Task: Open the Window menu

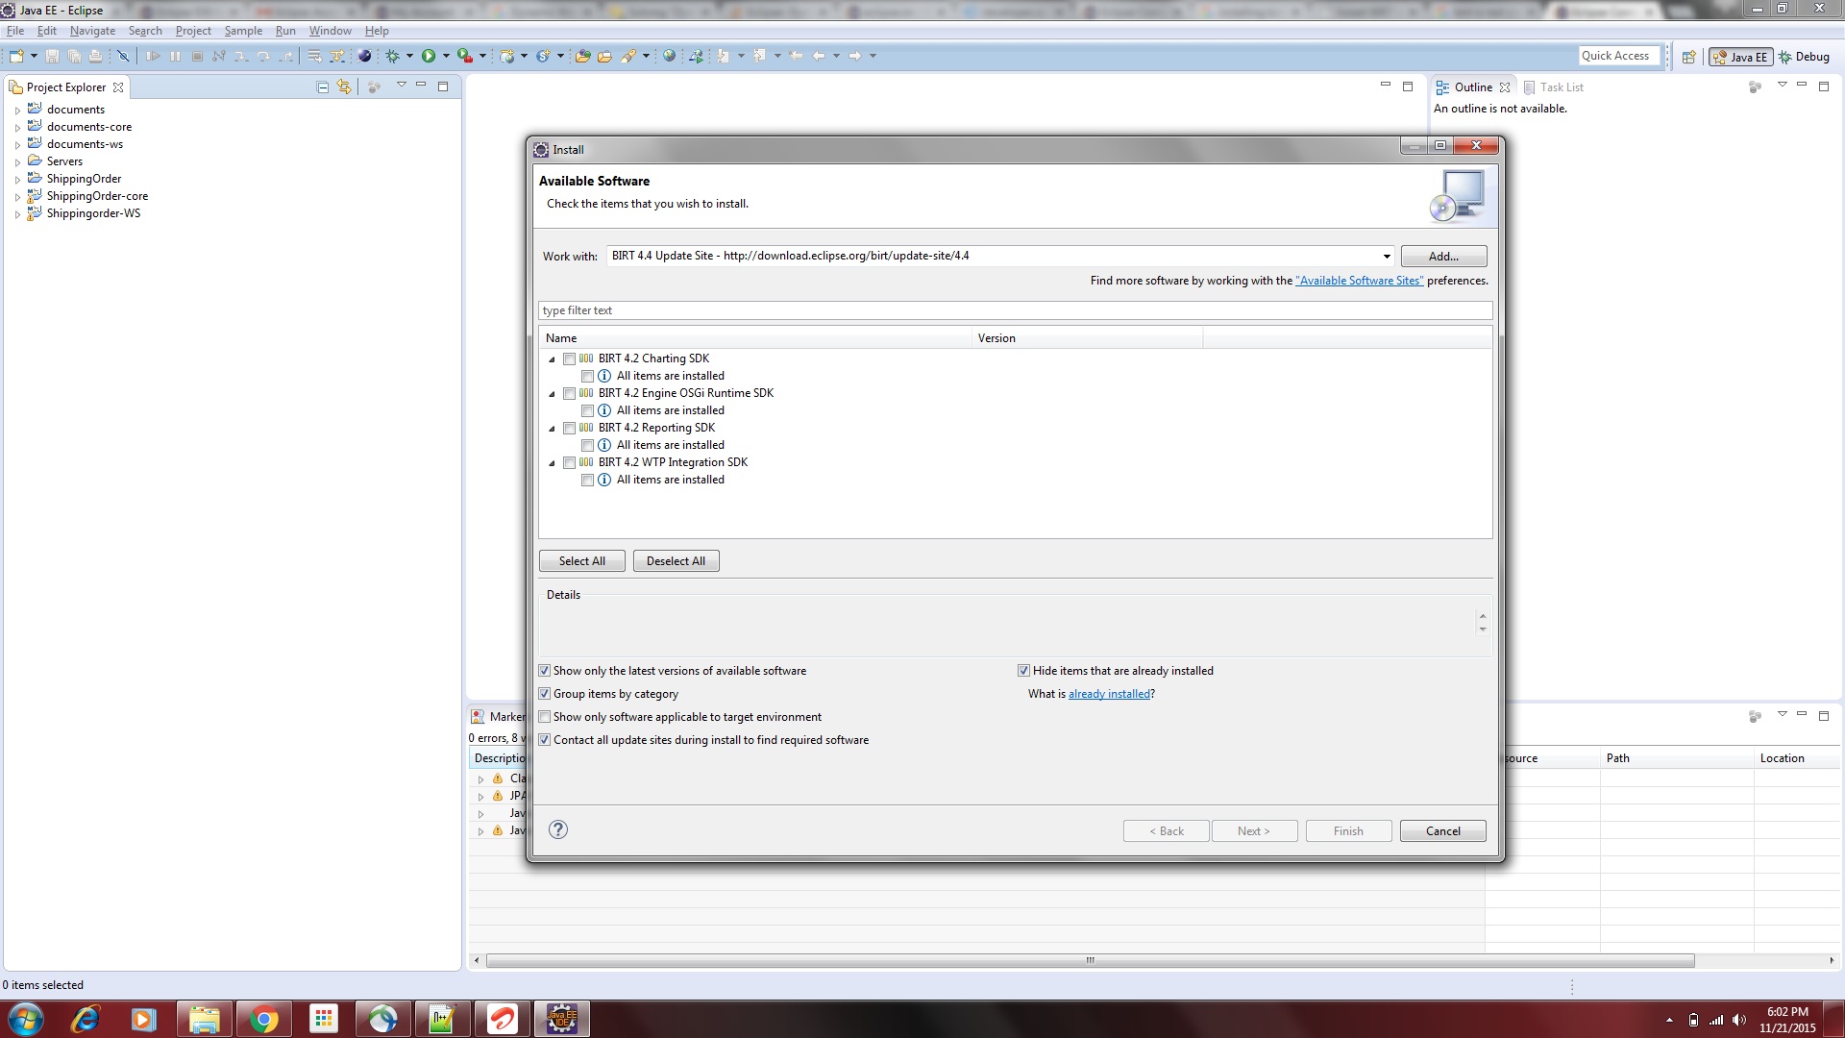Action: [330, 31]
